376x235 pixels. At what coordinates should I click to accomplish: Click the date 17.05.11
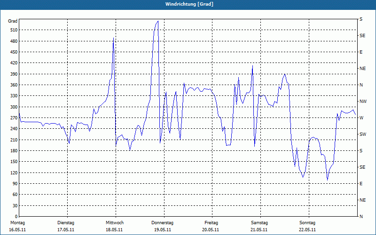(66, 230)
